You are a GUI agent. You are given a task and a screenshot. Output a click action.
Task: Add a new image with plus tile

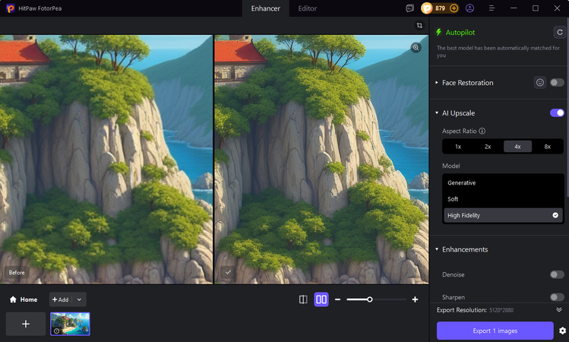(26, 324)
